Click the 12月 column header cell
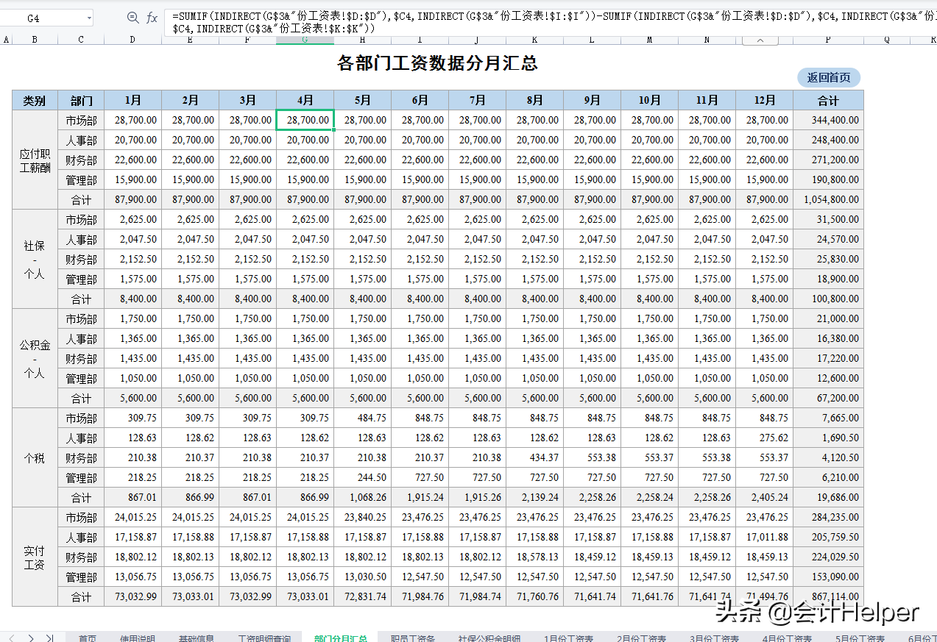937x642 pixels. (765, 100)
